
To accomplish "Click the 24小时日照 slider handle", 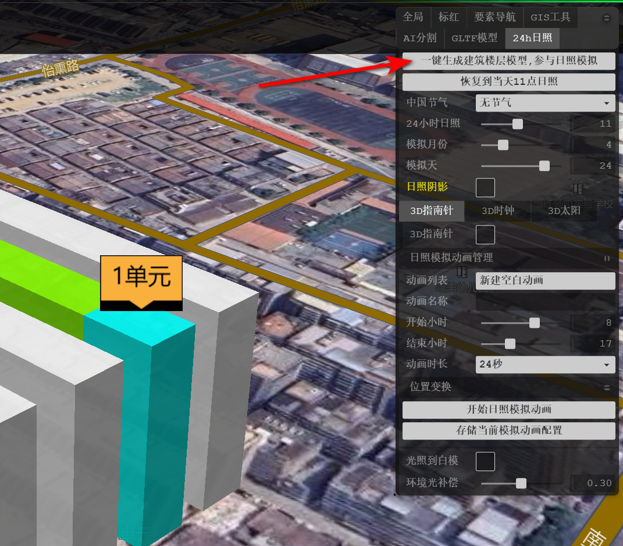I will pyautogui.click(x=517, y=124).
